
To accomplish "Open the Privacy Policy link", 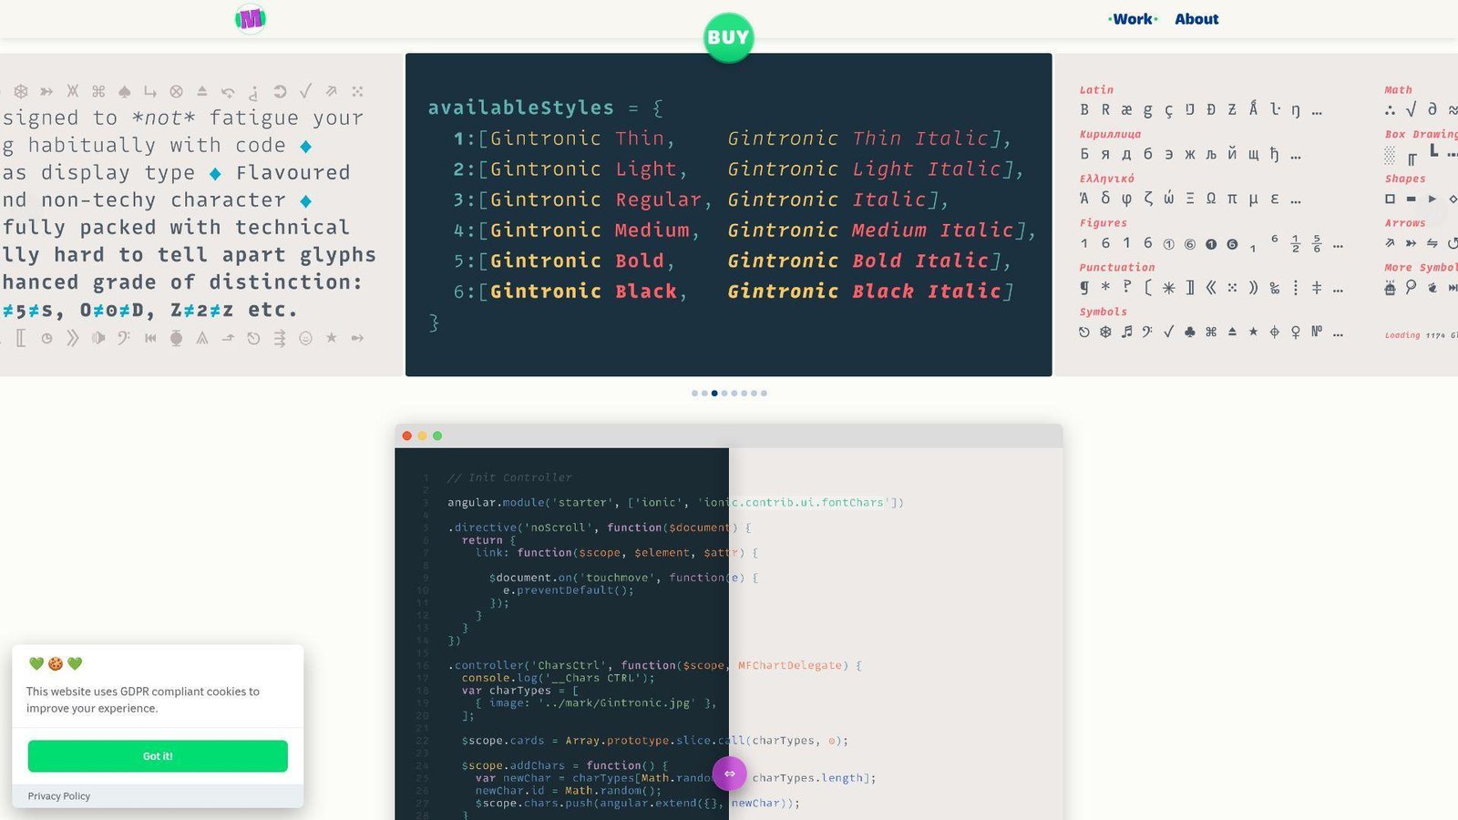I will [59, 796].
